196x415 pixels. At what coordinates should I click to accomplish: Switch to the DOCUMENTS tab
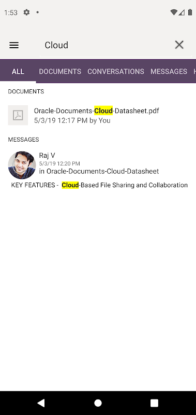[x=60, y=71]
